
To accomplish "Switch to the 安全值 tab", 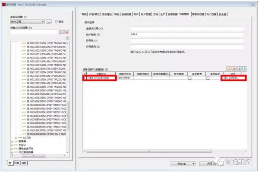I will [x=222, y=14].
